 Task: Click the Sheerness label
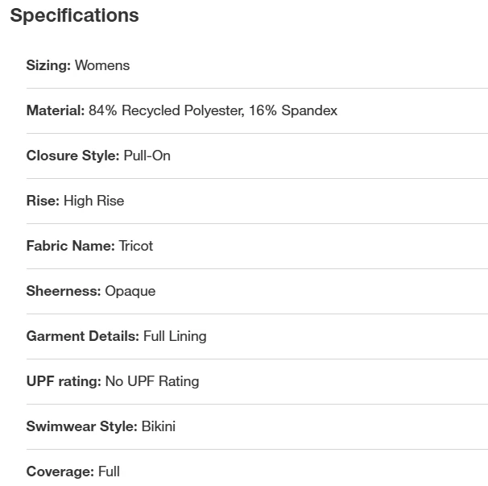pyautogui.click(x=64, y=291)
